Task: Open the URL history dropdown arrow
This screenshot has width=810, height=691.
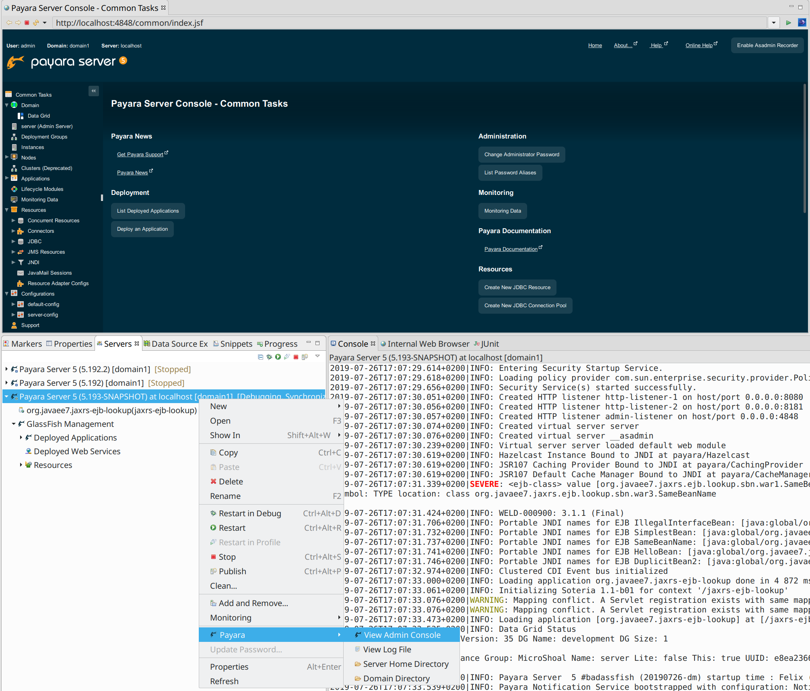Action: point(773,23)
